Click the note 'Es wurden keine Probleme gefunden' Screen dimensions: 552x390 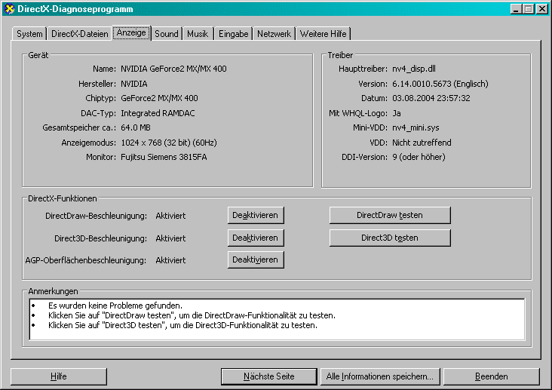coord(115,306)
